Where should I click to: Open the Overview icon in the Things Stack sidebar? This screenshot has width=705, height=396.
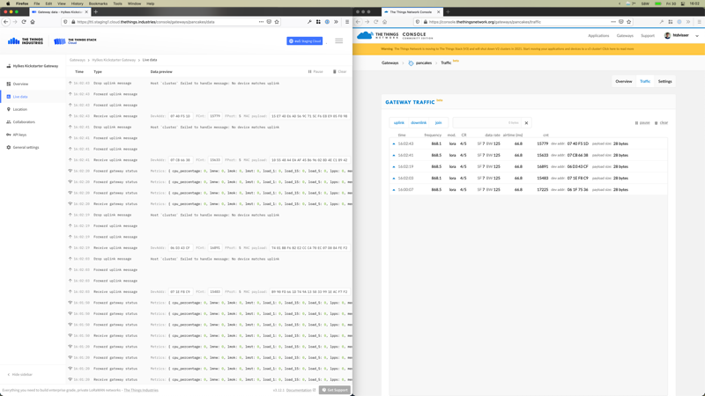point(9,84)
